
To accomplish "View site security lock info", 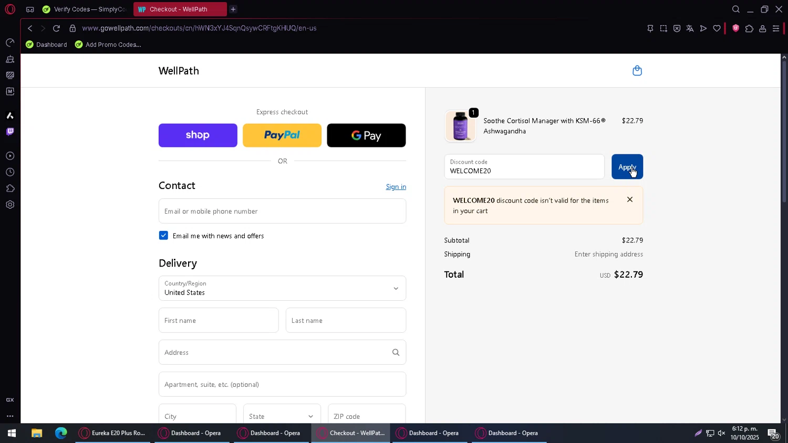I will point(72,28).
